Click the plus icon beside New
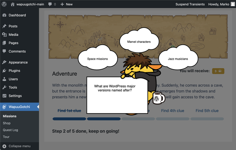Screen dimensions: 236x150 (x=62, y=4)
